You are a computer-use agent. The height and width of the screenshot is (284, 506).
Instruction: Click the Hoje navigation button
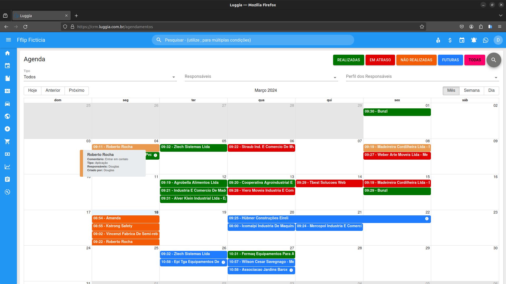(32, 90)
